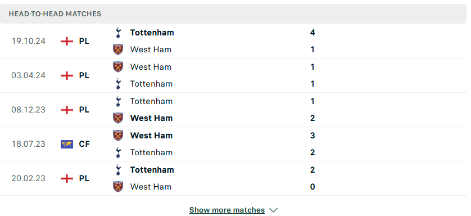Click West Ham crest in 18.07.23 match
The height and width of the screenshot is (216, 471).
pyautogui.click(x=118, y=136)
